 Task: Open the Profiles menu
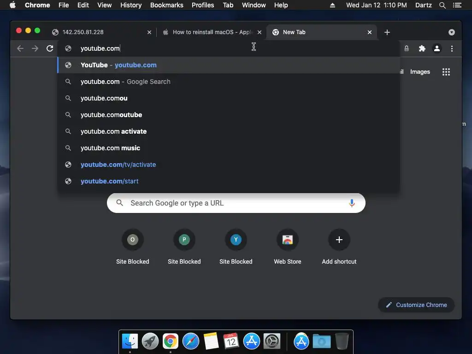pyautogui.click(x=203, y=5)
